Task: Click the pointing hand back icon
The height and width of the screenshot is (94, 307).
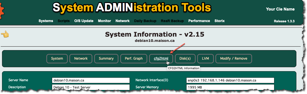Action: (5, 34)
